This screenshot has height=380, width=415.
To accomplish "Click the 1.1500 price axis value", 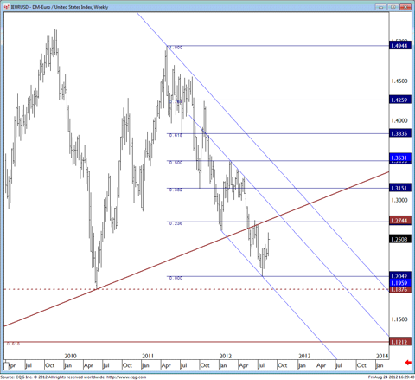I will click(399, 319).
